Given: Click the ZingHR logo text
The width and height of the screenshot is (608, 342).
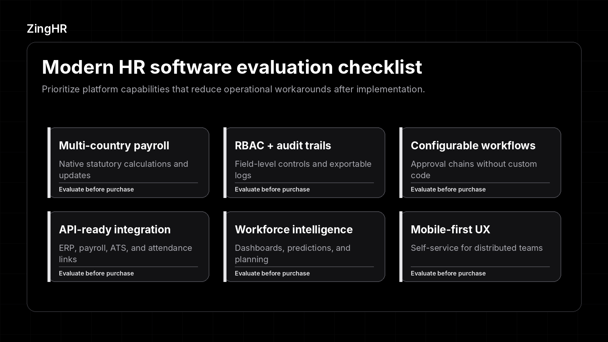Looking at the screenshot, I should [47, 29].
